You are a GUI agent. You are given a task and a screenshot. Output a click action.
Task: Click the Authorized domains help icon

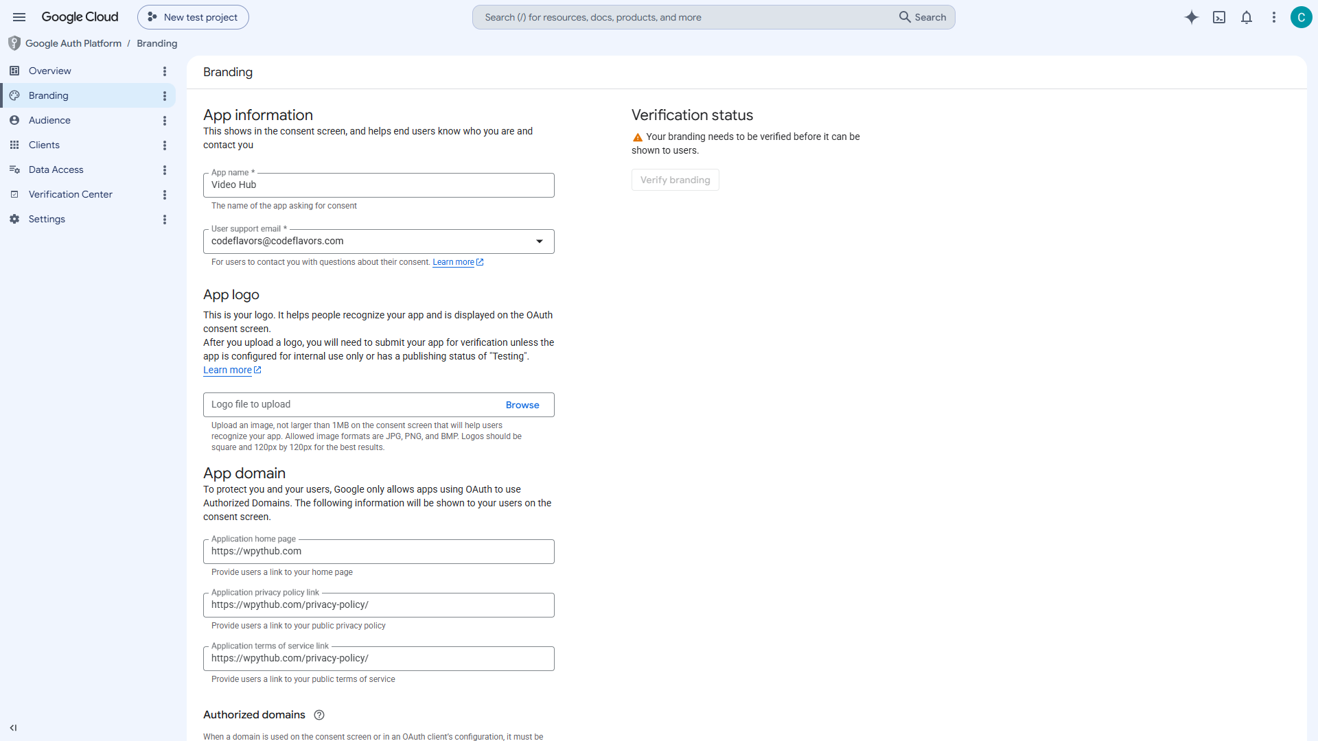(x=319, y=715)
